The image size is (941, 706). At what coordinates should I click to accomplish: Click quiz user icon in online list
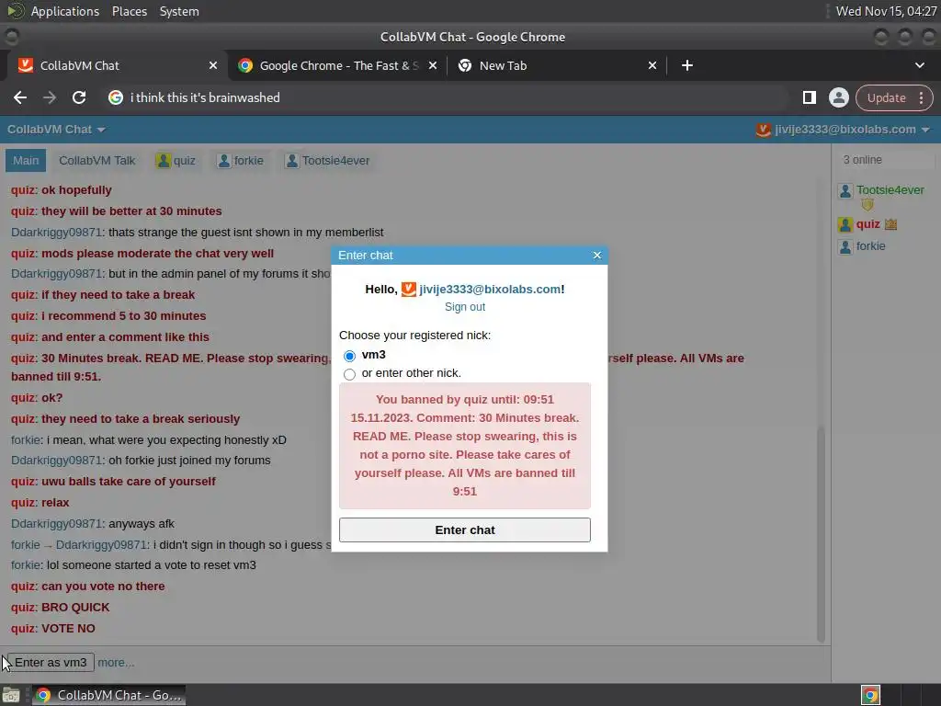click(x=845, y=224)
